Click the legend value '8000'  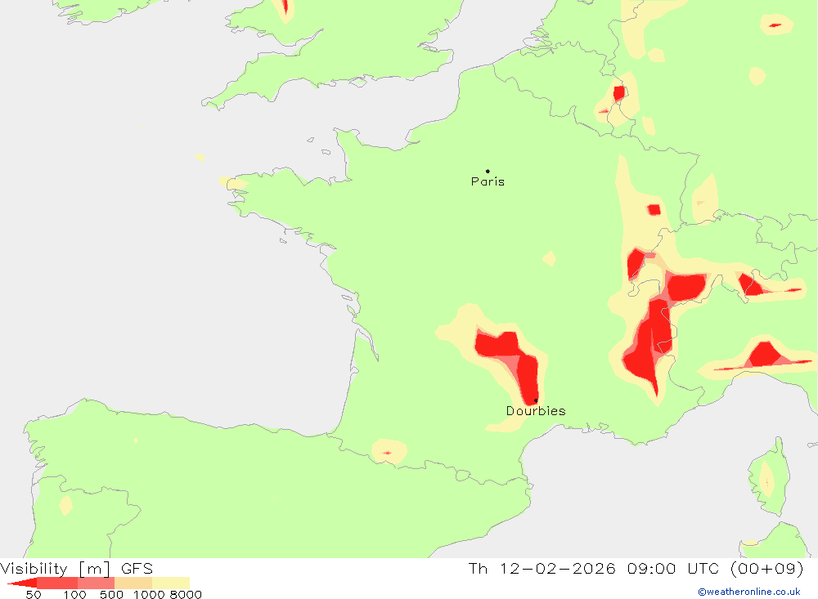point(186,595)
